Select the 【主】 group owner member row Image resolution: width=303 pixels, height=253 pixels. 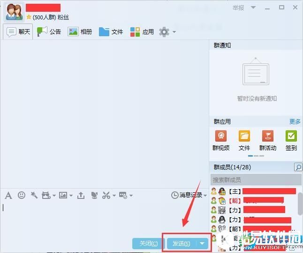(254, 191)
